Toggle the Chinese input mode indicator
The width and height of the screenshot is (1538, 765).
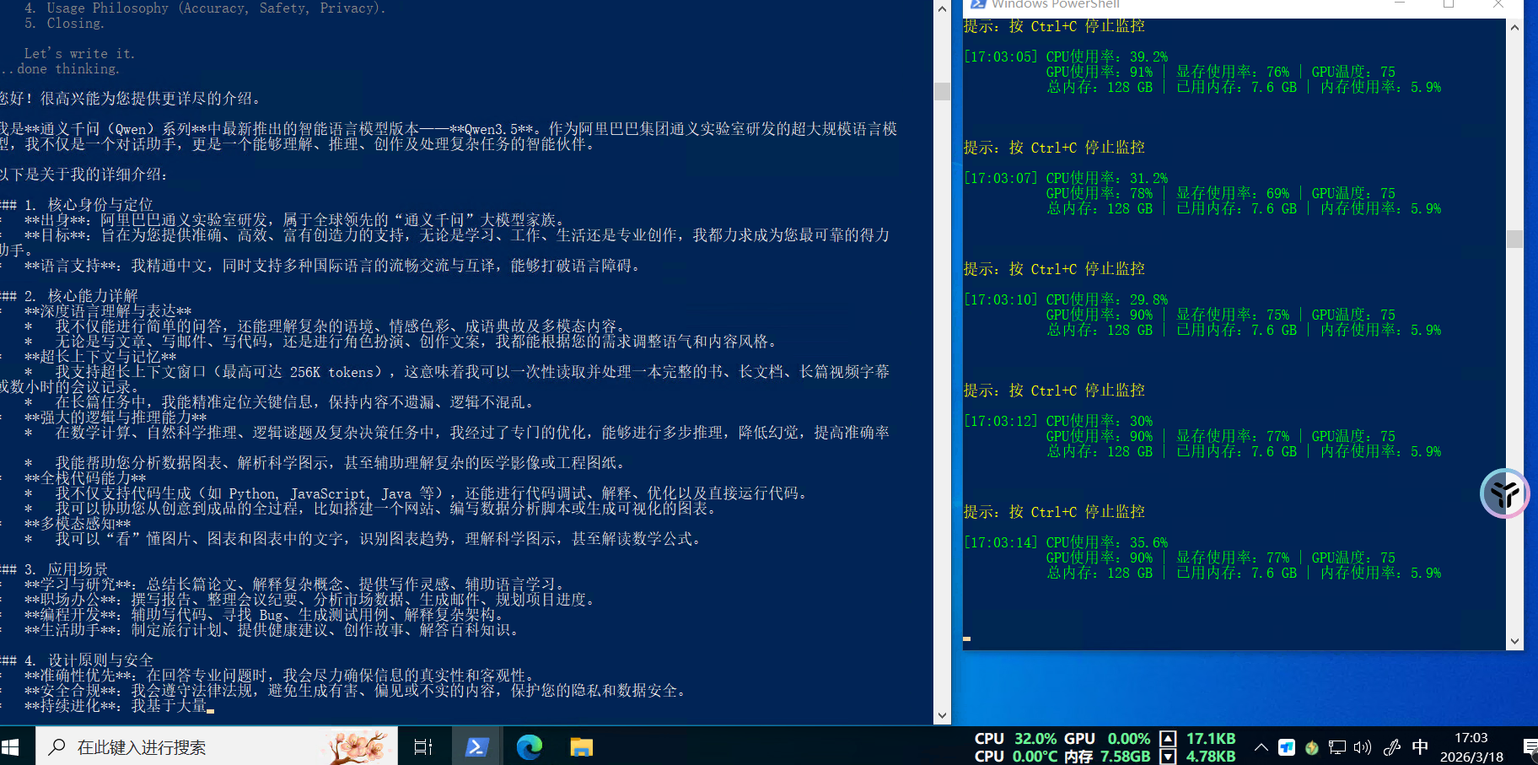1420,747
